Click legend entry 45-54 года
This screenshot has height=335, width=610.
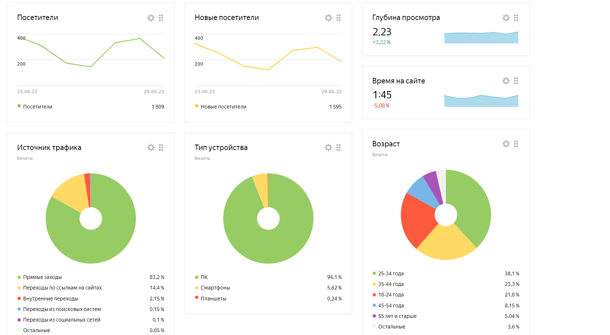pyautogui.click(x=388, y=306)
